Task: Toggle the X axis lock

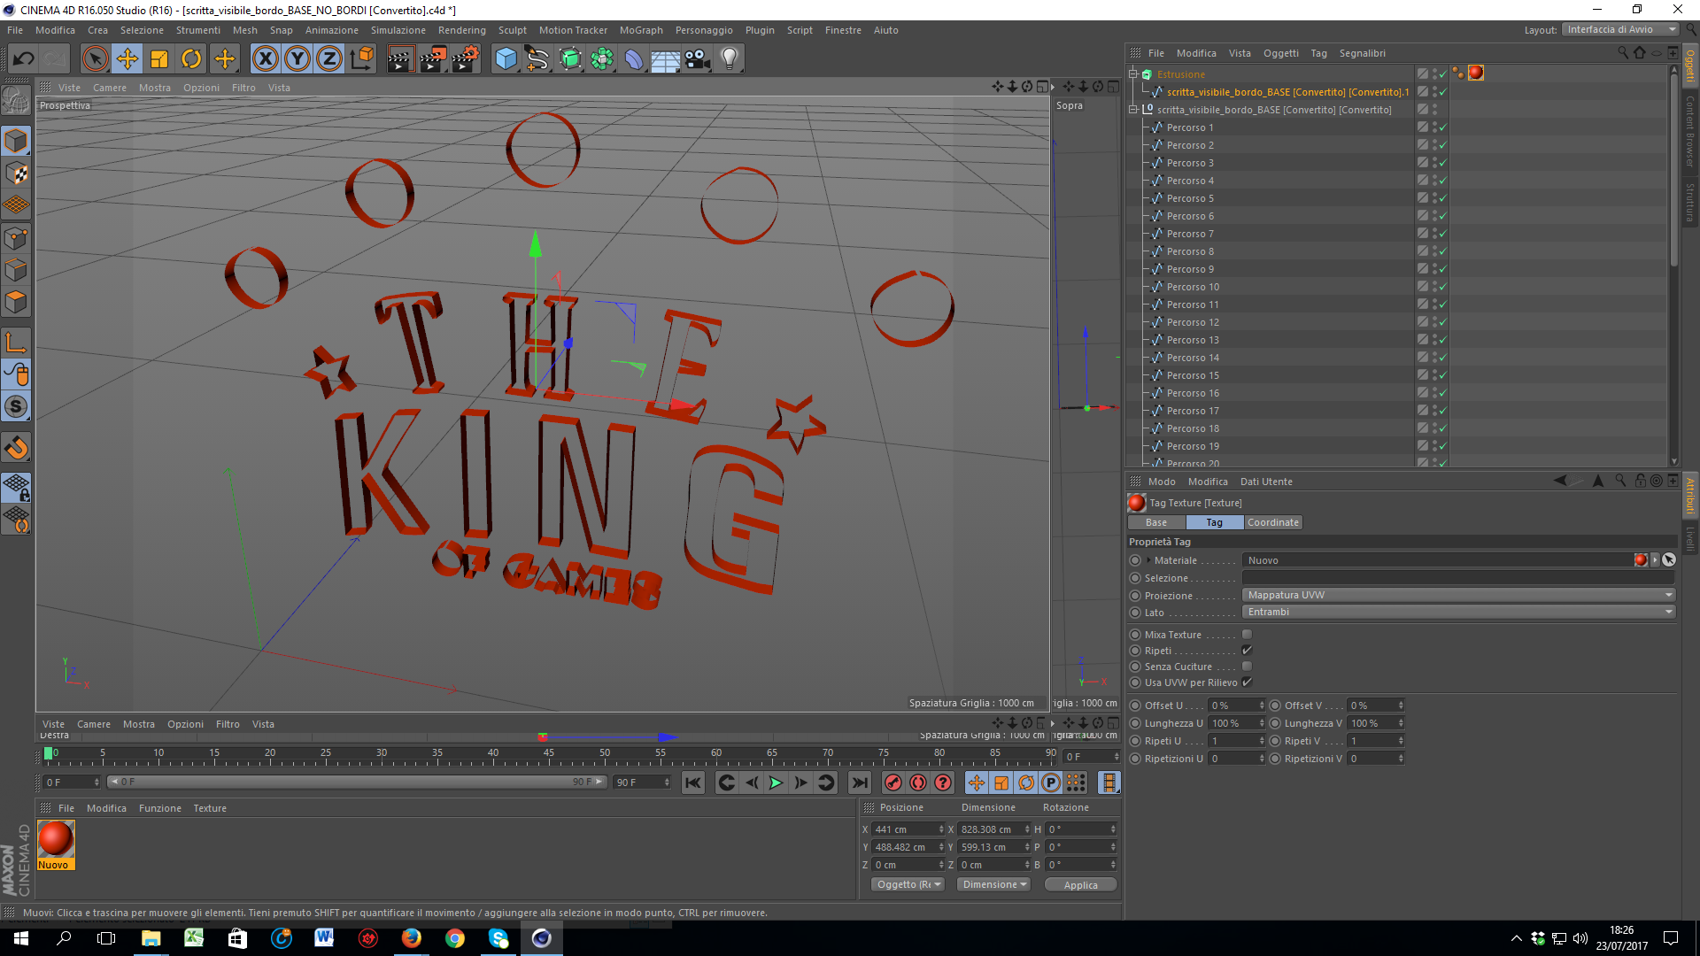Action: click(265, 59)
